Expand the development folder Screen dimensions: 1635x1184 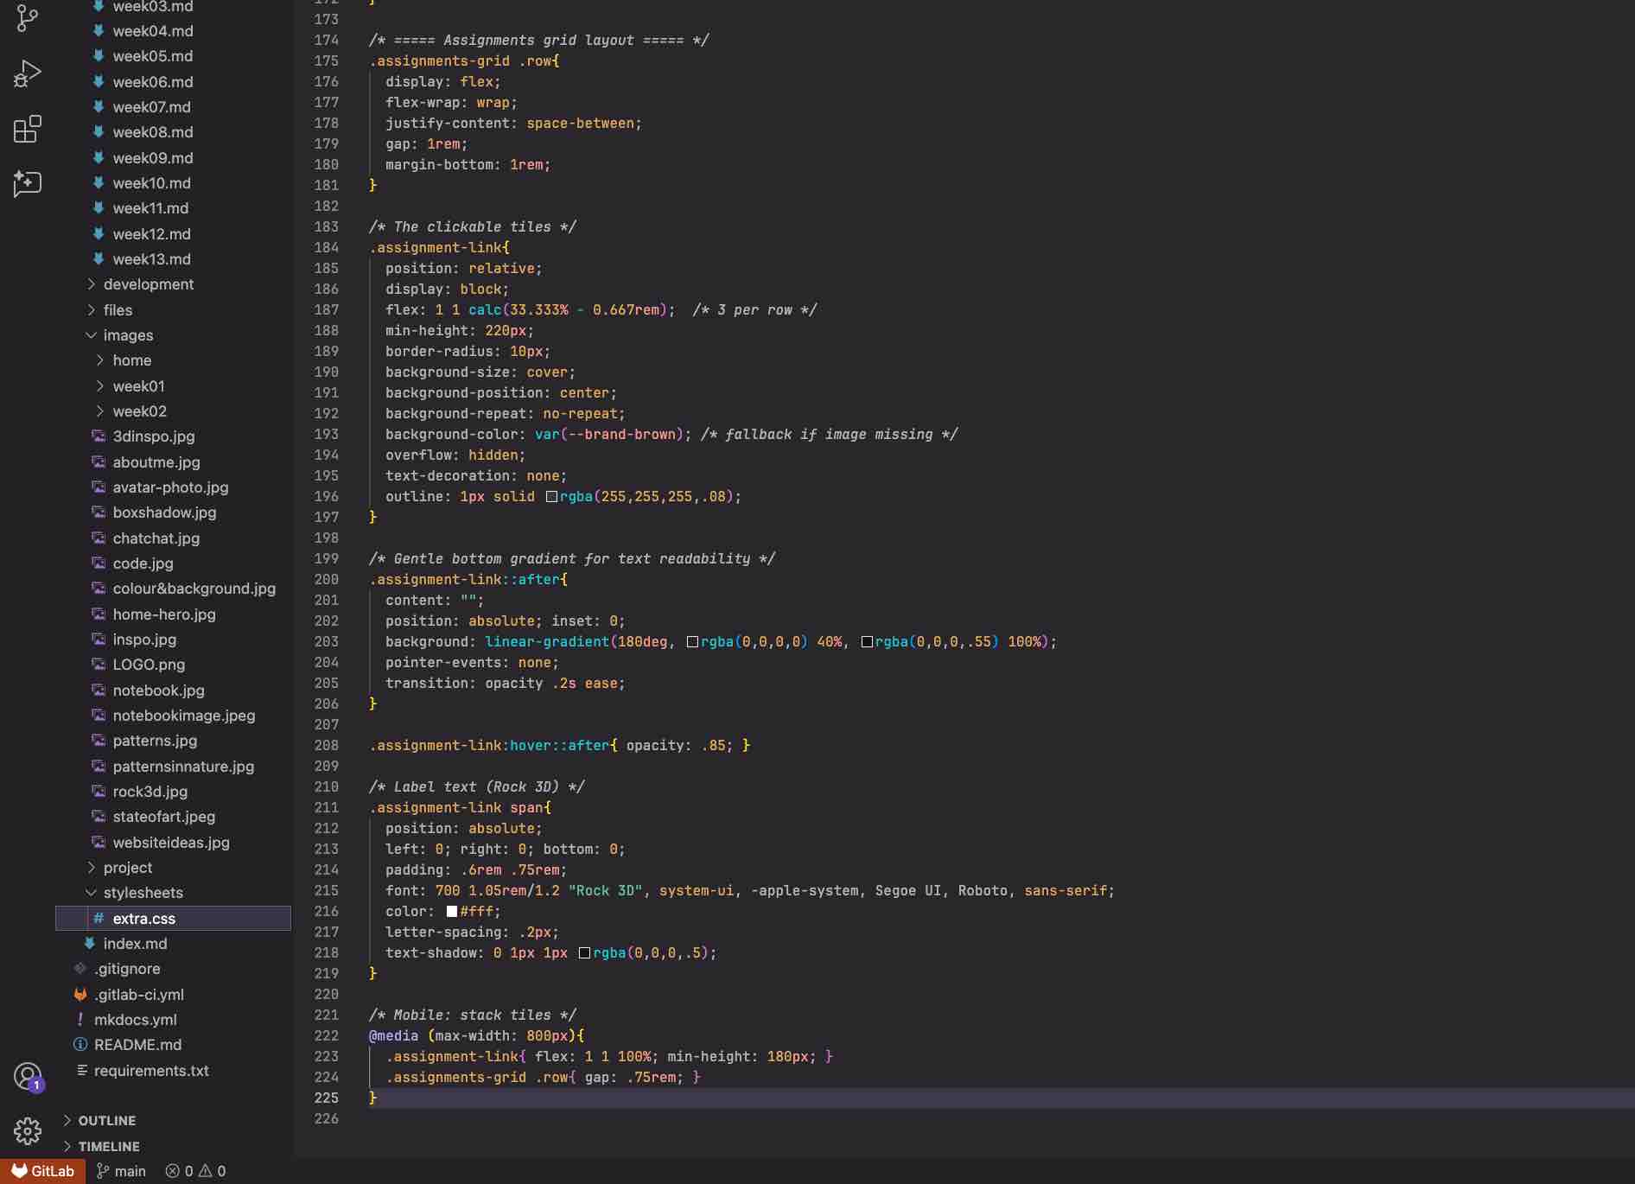coord(148,284)
